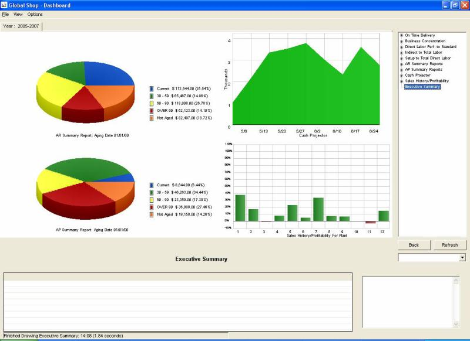
Task: Expand the Sales History/Profitability node
Action: point(402,81)
